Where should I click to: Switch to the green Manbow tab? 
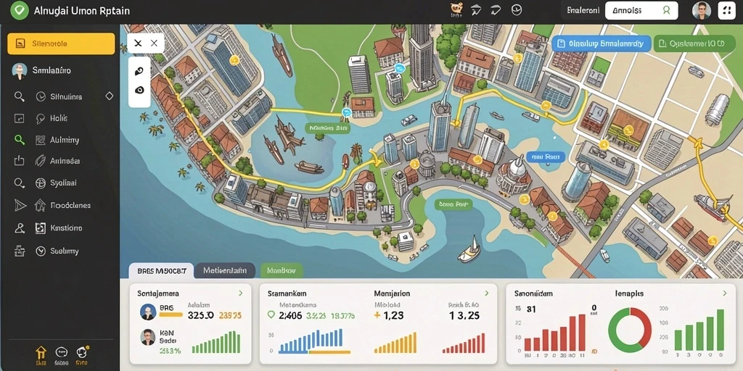click(282, 271)
